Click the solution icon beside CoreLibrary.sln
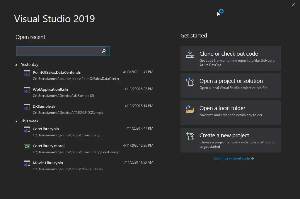 tap(27, 129)
